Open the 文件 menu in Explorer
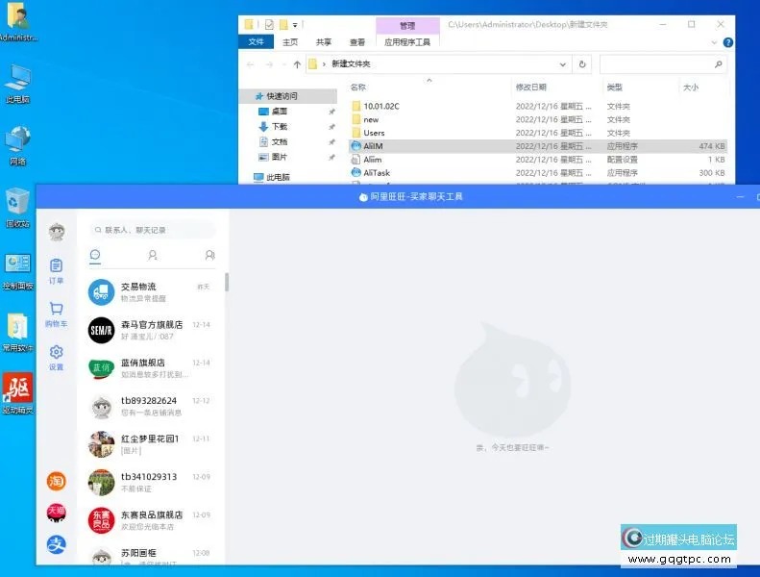This screenshot has height=577, width=760. 256,42
